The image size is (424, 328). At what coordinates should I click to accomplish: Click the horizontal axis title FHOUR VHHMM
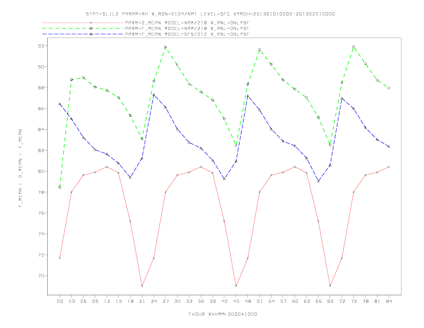tap(223, 314)
